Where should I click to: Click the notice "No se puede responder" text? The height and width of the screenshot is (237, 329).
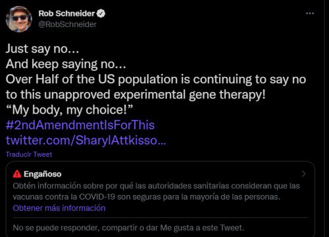point(128,228)
